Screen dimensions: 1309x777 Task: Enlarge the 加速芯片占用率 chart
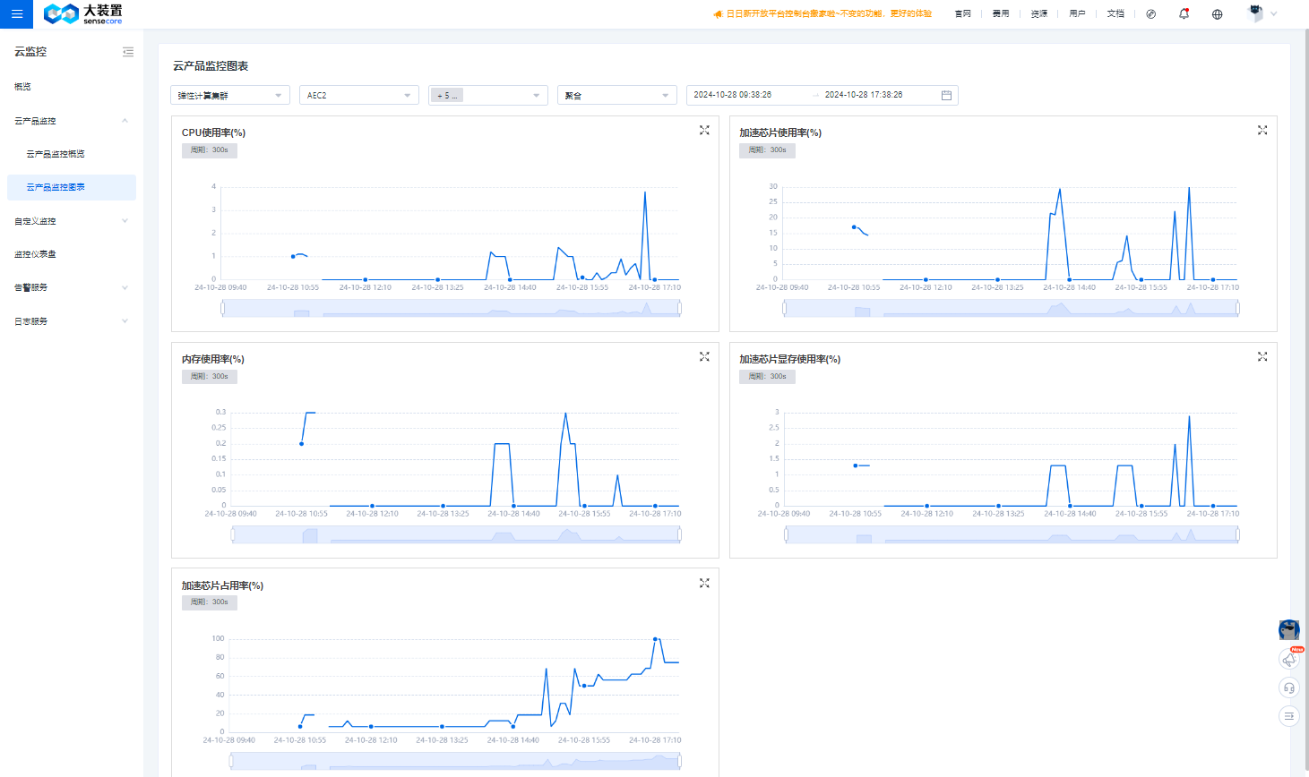coord(704,584)
